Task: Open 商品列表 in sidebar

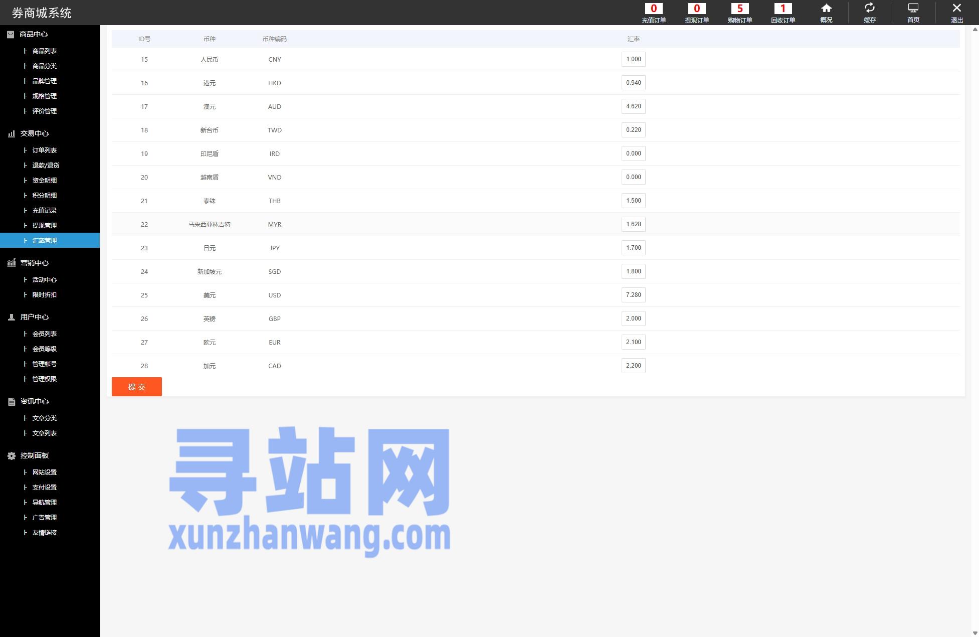Action: point(45,51)
